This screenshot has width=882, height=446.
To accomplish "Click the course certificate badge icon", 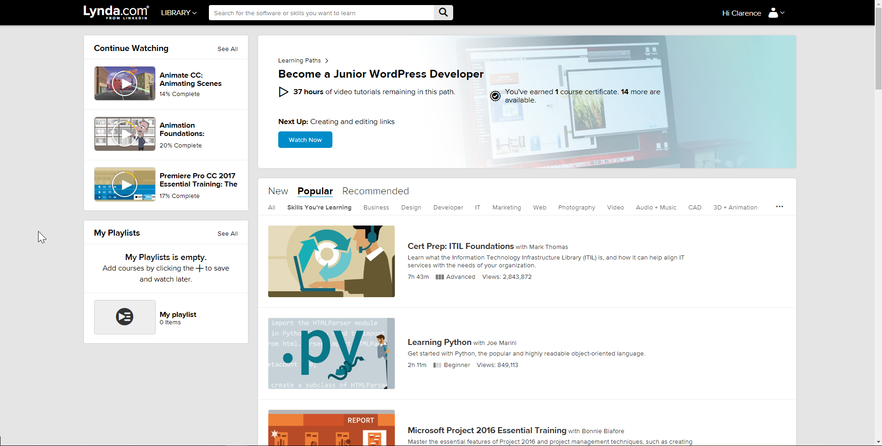I will coord(495,96).
